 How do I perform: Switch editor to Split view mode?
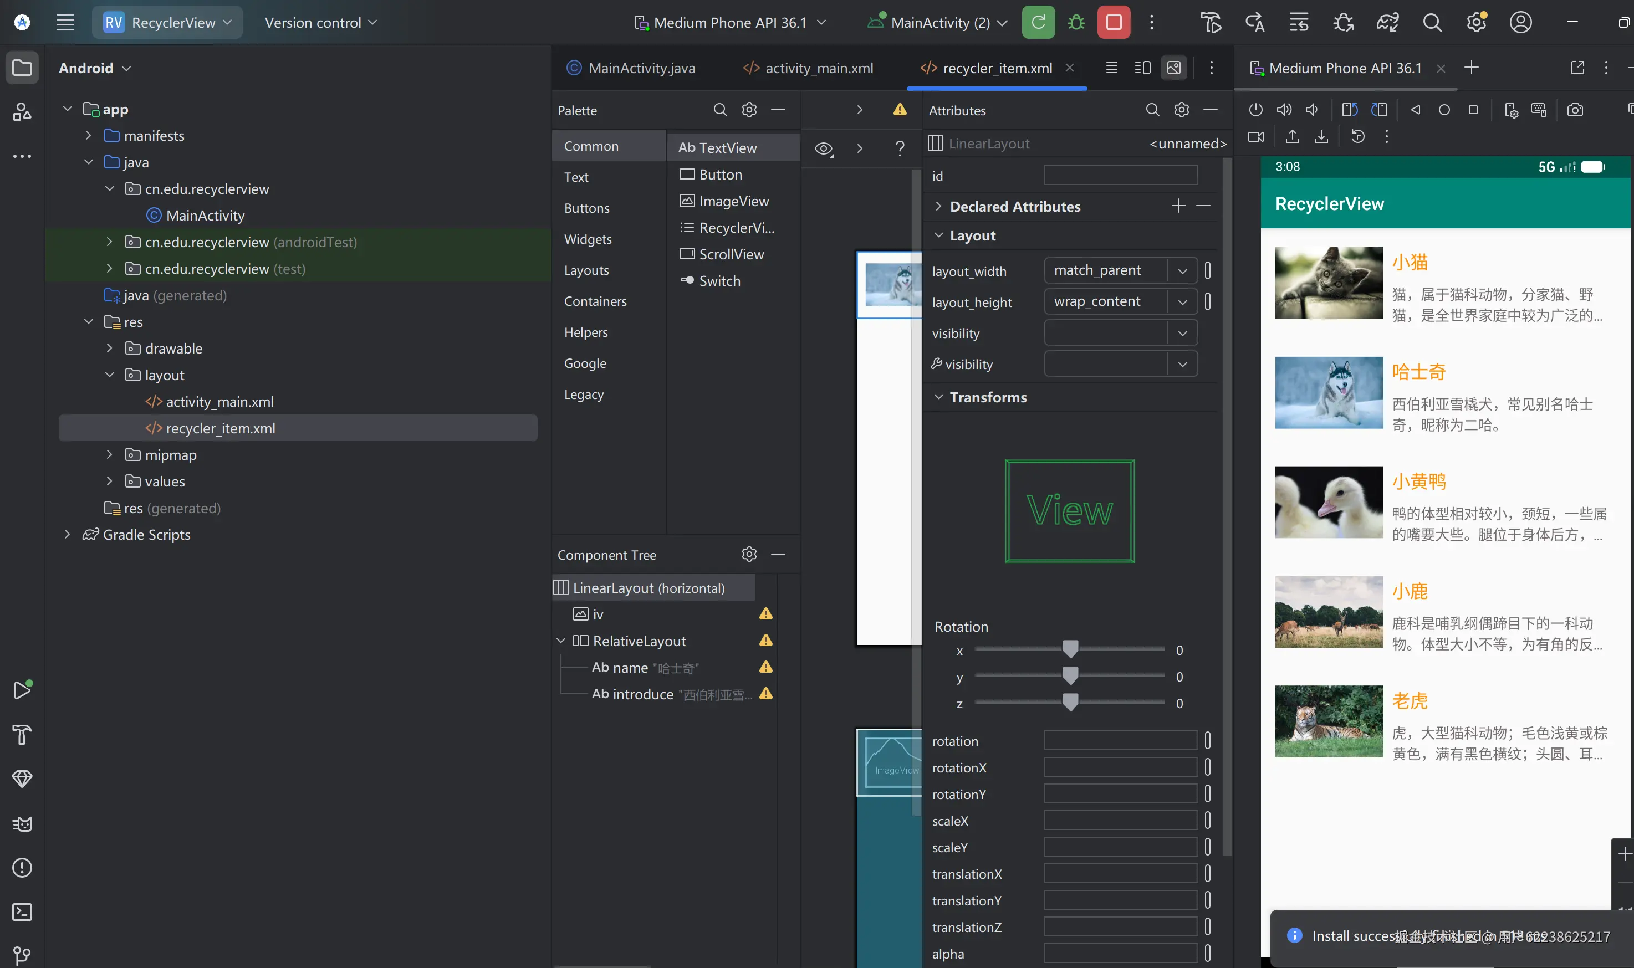(1142, 68)
